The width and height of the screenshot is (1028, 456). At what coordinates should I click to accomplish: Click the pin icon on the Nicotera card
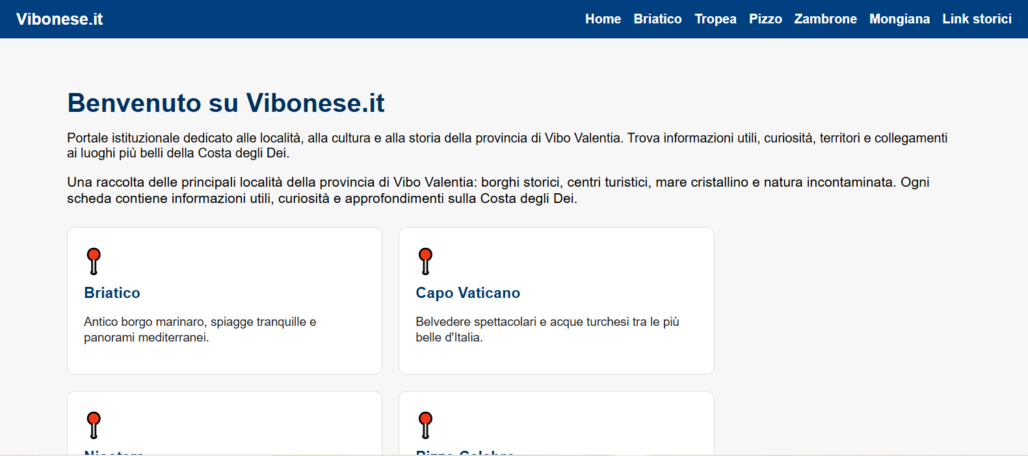(94, 425)
